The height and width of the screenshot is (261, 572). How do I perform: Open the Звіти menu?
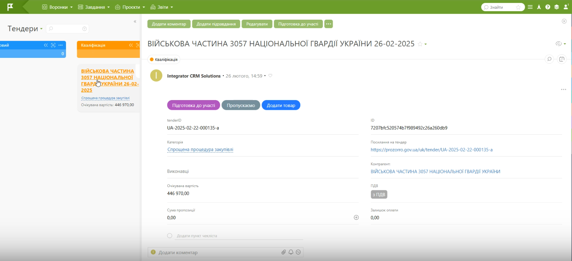(x=162, y=7)
